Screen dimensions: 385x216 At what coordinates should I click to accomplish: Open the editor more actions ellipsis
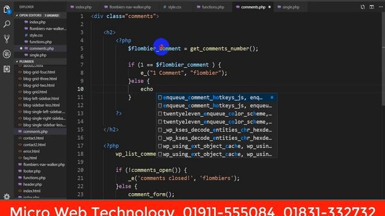coord(381,7)
